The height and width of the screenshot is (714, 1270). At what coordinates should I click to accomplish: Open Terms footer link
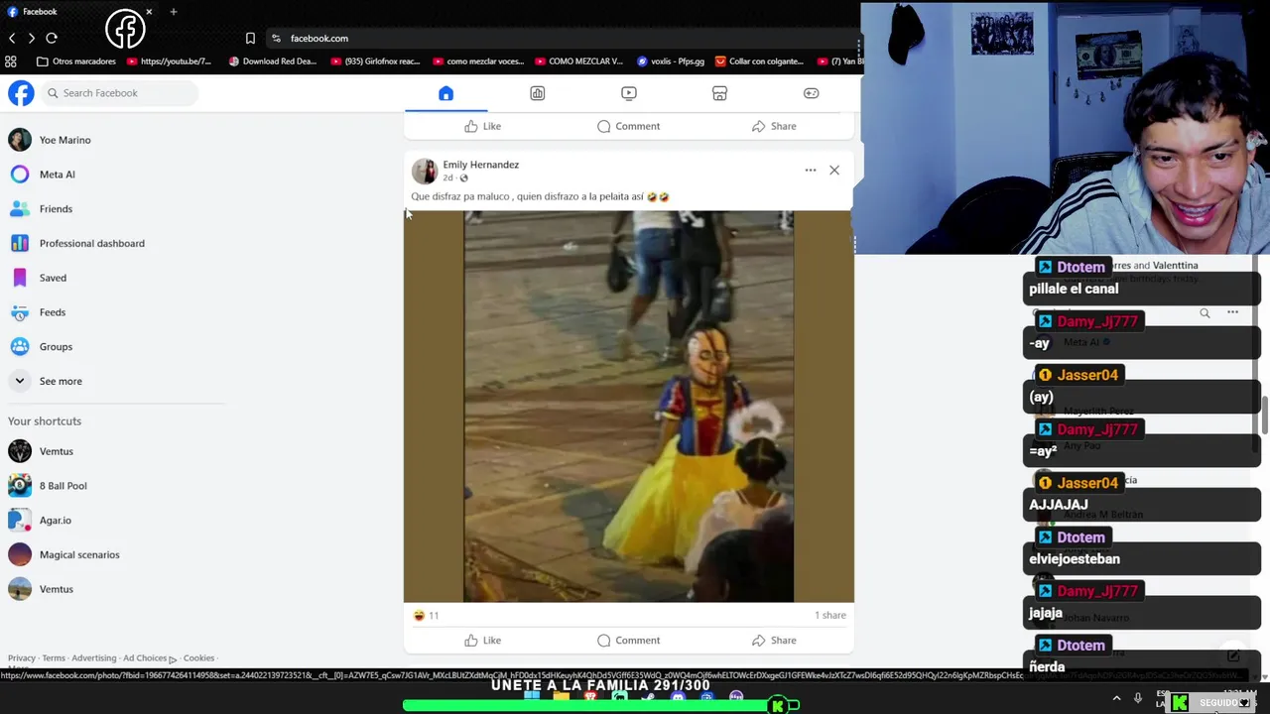54,658
